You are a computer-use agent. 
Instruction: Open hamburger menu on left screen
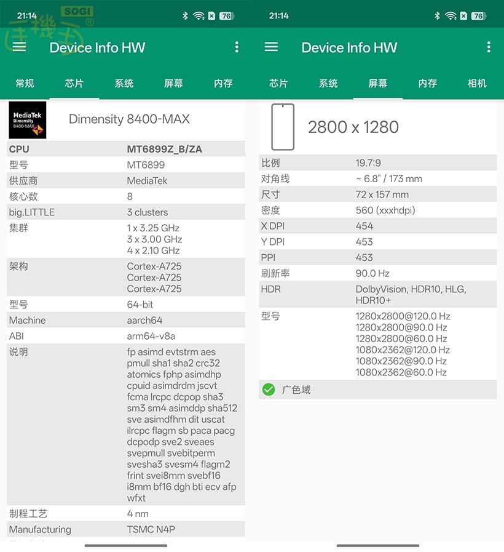19,47
